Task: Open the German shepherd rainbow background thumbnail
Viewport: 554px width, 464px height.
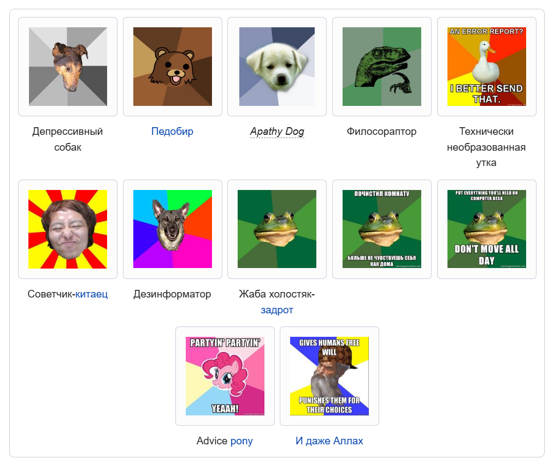Action: 173,229
